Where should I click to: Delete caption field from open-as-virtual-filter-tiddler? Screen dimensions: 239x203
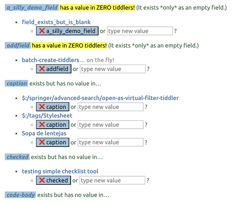(x=53, y=107)
